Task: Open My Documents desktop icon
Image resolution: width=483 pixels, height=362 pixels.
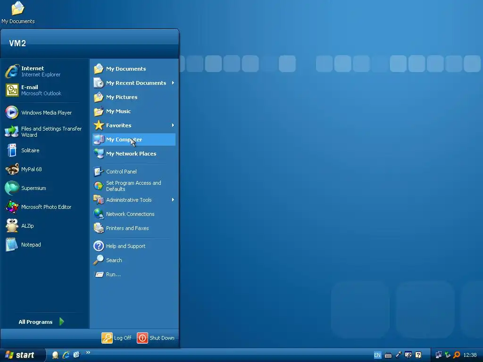Action: [x=18, y=13]
